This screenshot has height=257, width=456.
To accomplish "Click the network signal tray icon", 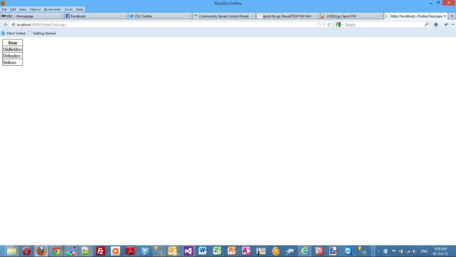I will [408, 251].
